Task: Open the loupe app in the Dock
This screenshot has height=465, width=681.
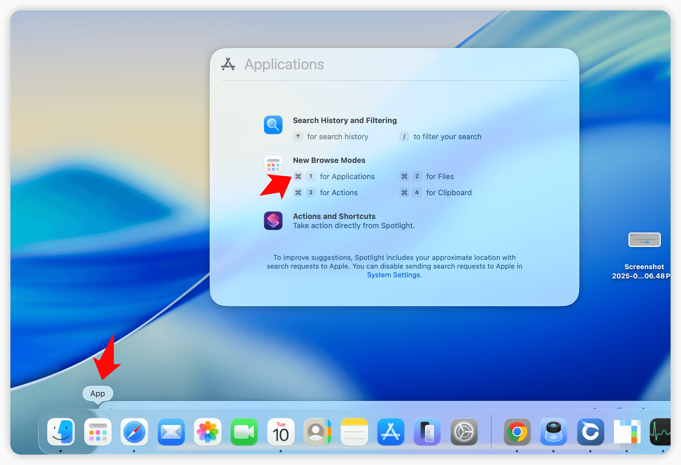Action: (x=554, y=432)
